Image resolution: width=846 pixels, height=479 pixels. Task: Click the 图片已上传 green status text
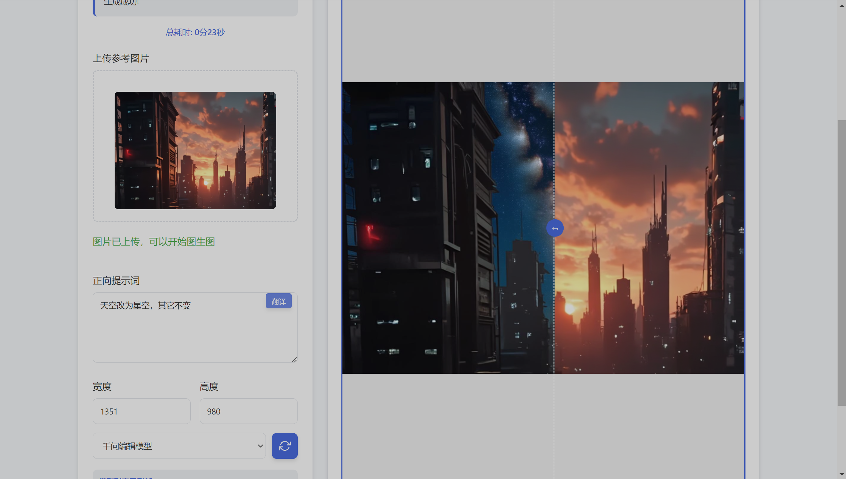[153, 242]
